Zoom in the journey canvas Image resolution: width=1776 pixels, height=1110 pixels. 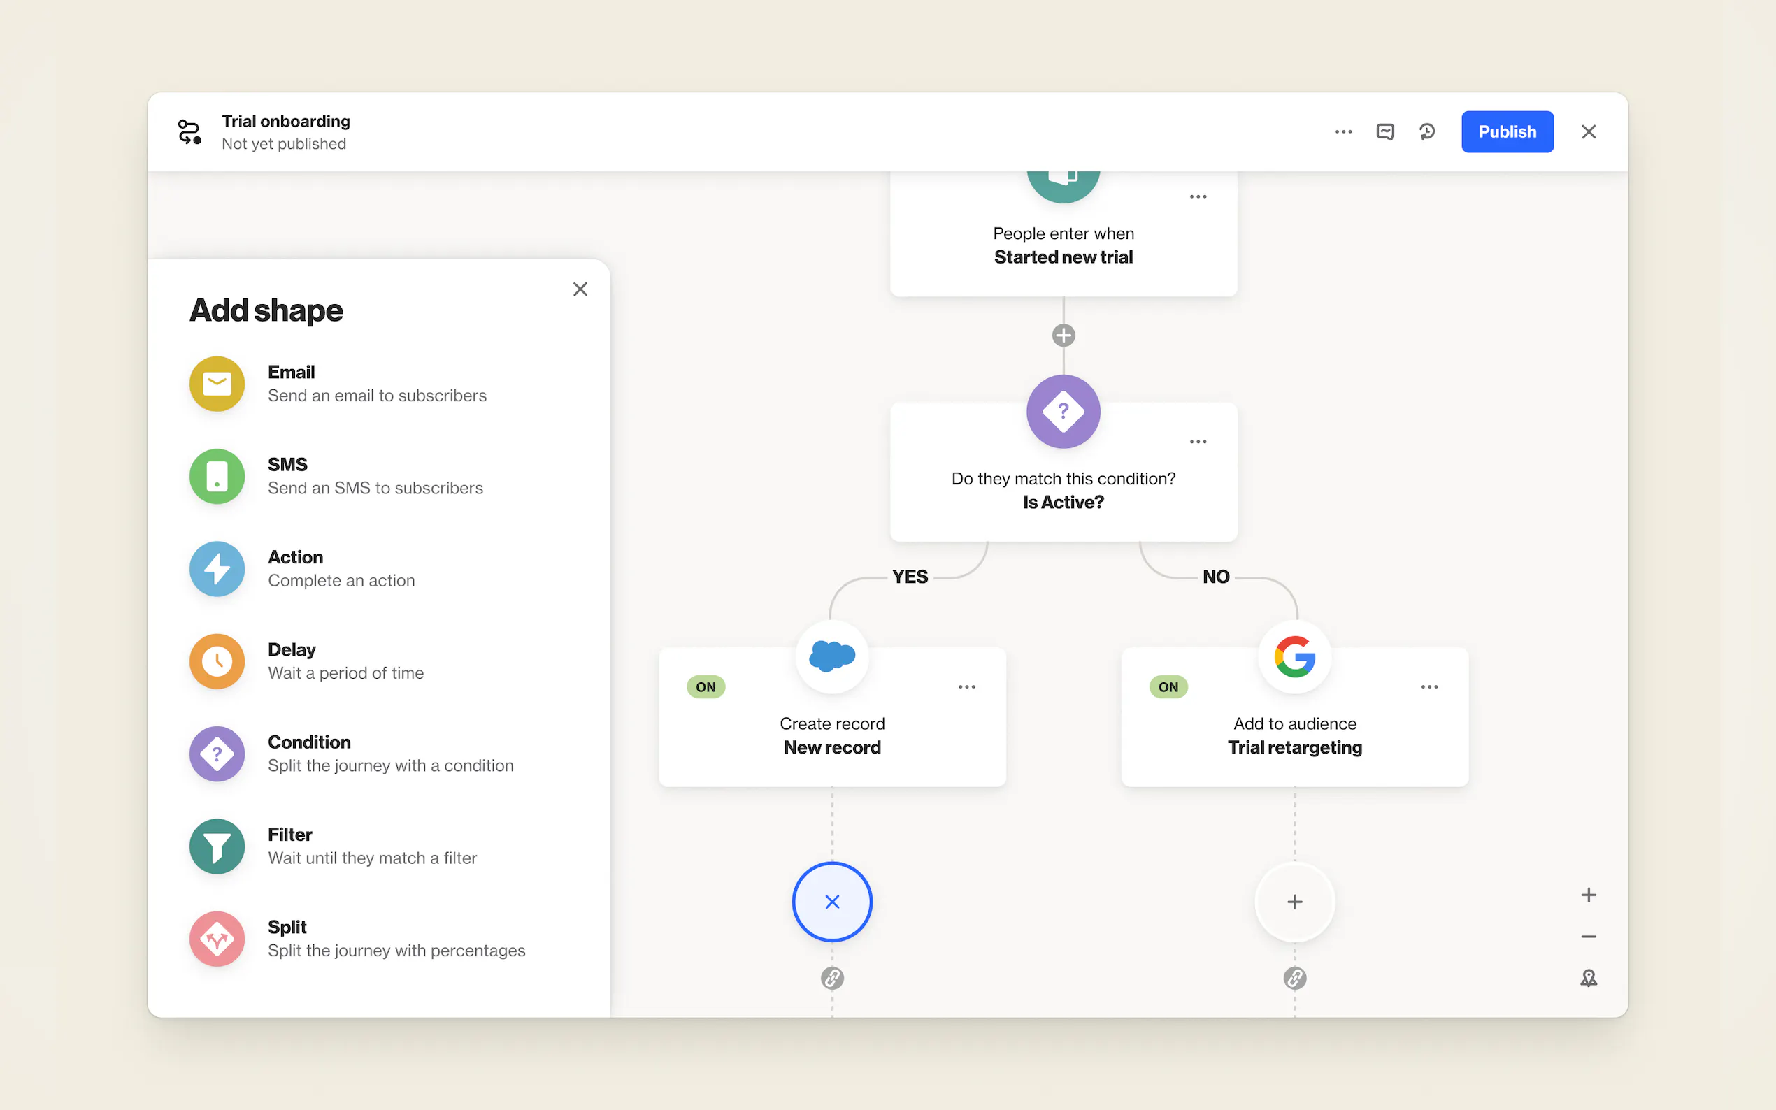coord(1588,895)
